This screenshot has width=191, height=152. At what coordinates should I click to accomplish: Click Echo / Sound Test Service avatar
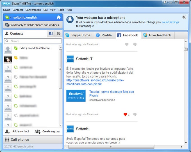[x=8, y=50]
